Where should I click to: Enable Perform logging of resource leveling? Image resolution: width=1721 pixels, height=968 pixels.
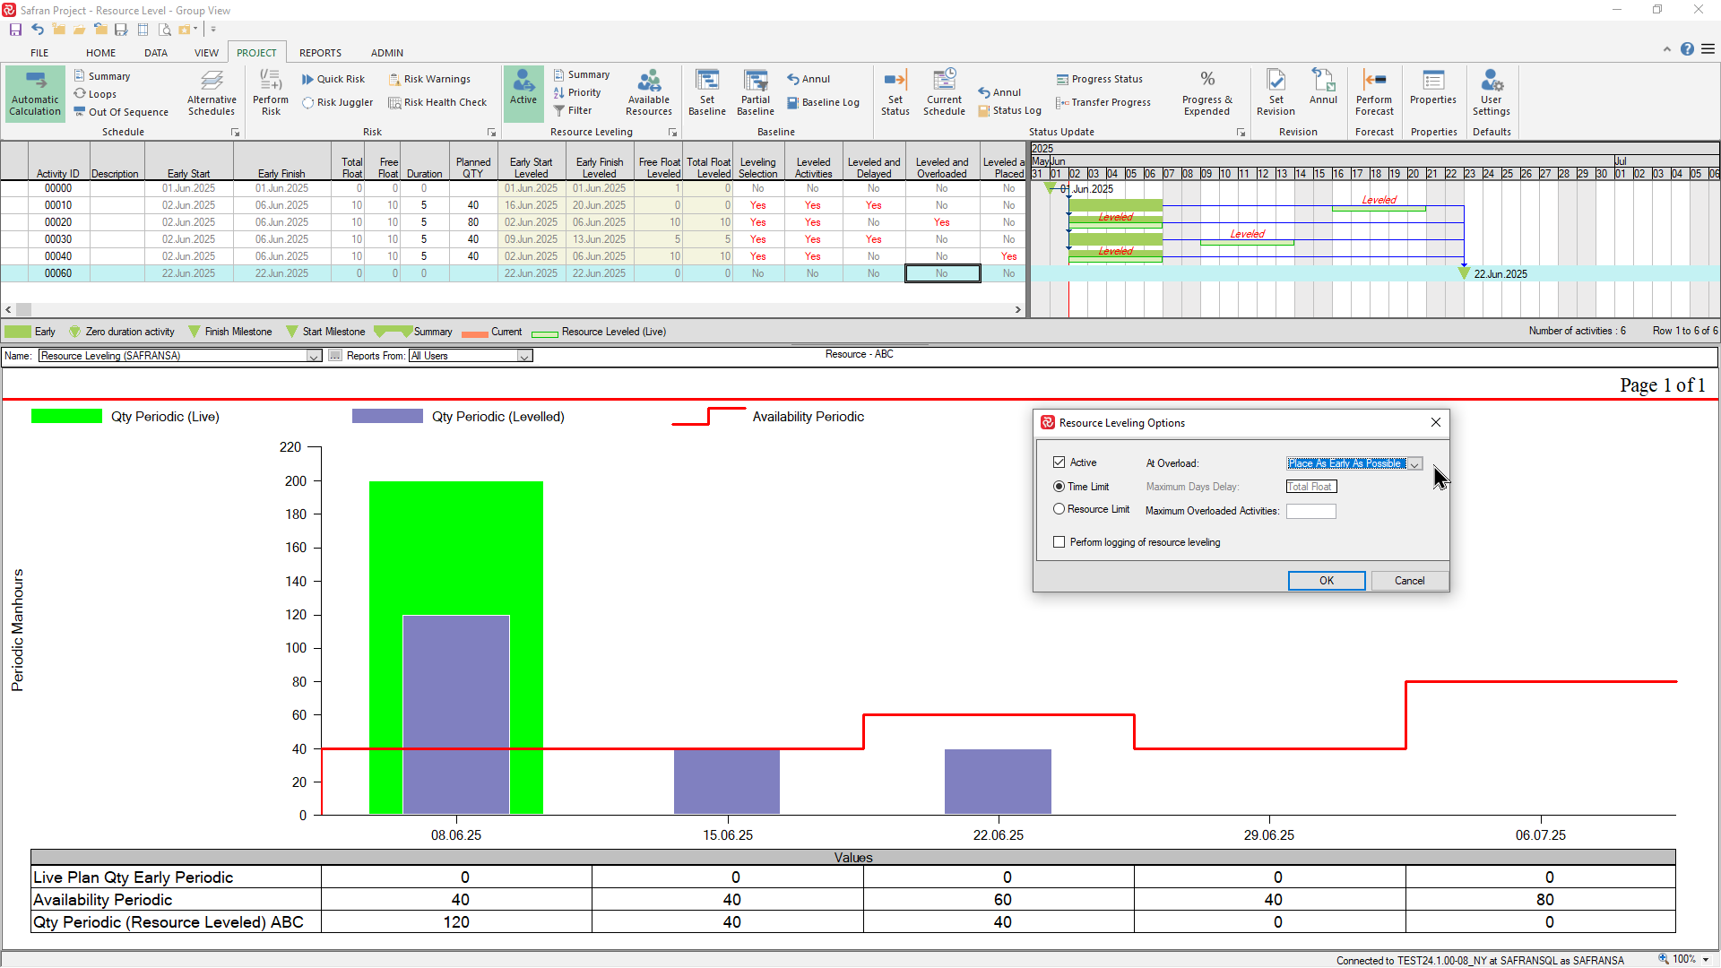(x=1059, y=542)
